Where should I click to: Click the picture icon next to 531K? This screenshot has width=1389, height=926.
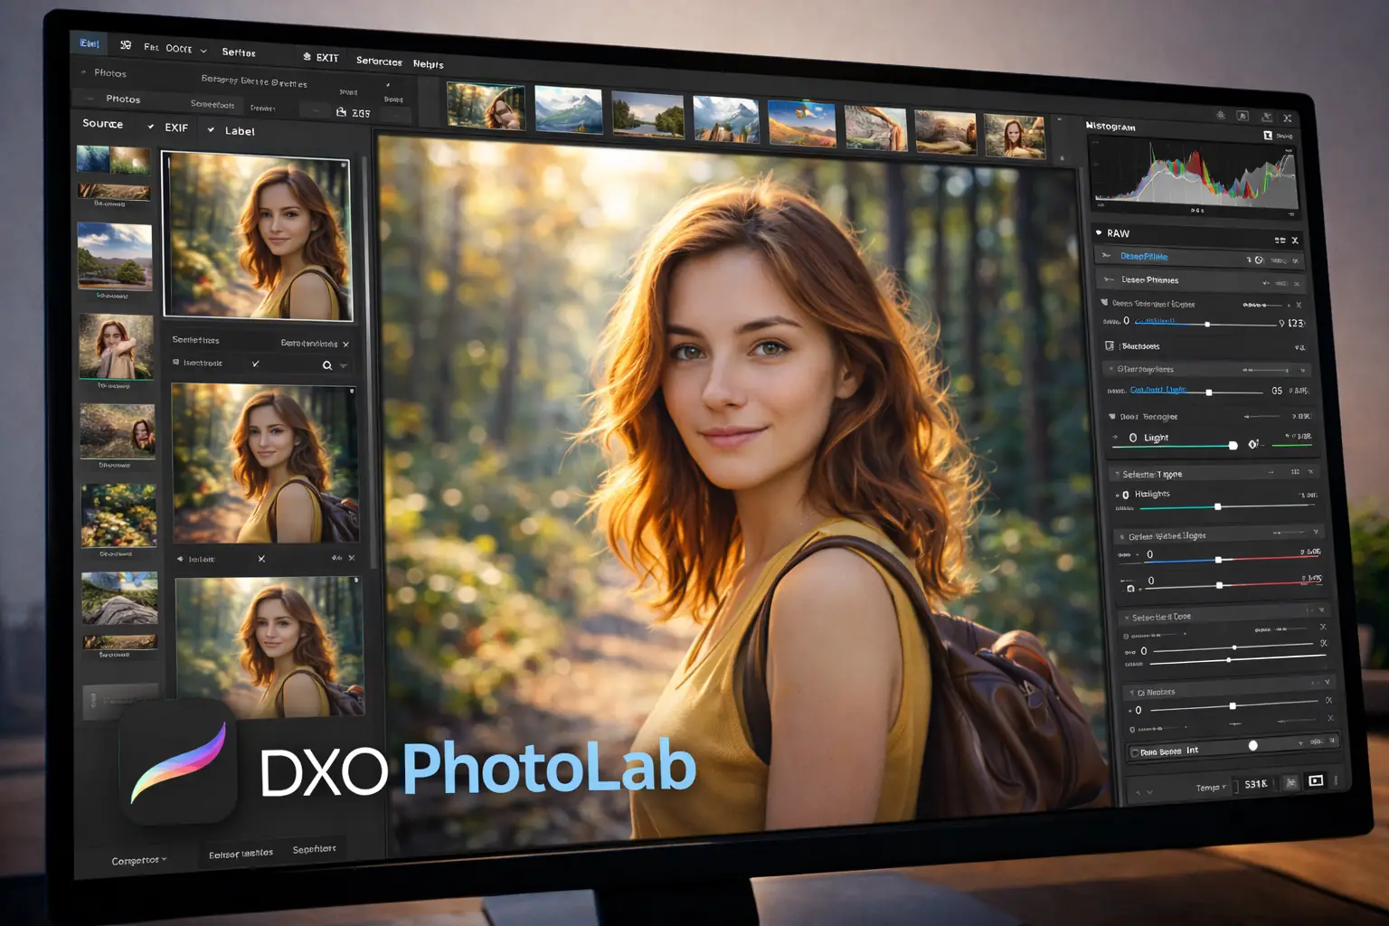point(1291,782)
